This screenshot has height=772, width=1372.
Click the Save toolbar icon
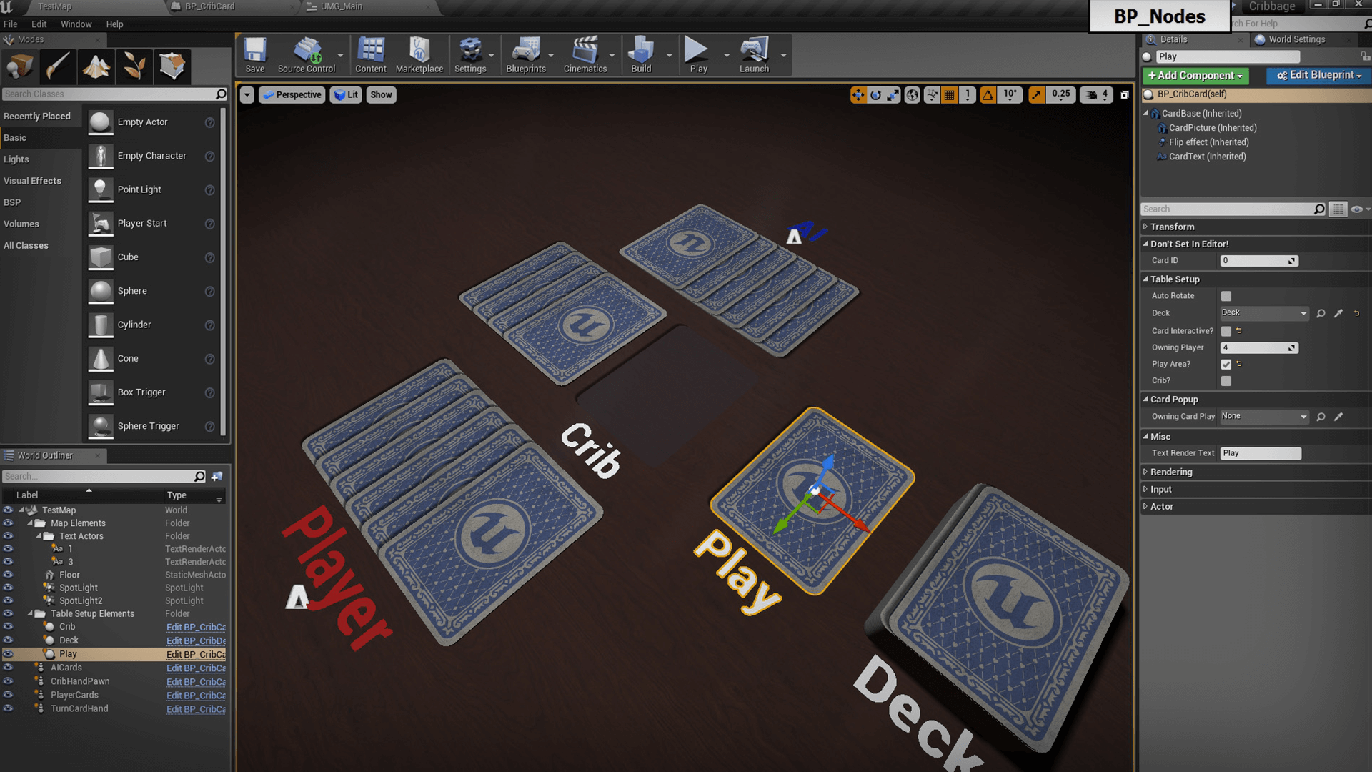click(x=254, y=55)
